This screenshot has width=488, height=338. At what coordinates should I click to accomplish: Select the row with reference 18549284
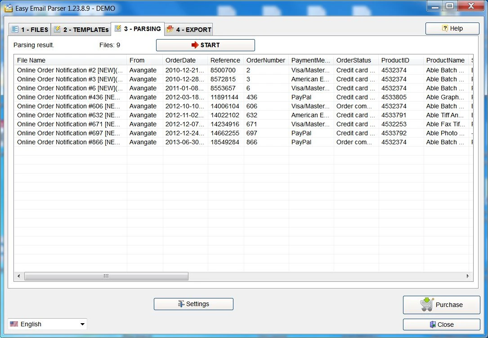pyautogui.click(x=224, y=142)
